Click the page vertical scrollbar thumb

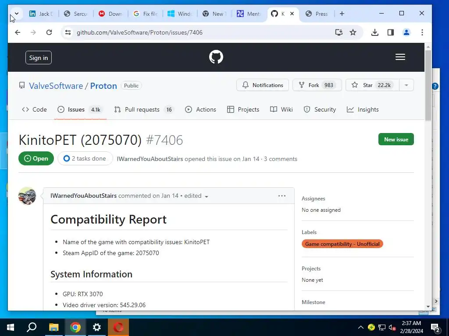tap(428, 86)
